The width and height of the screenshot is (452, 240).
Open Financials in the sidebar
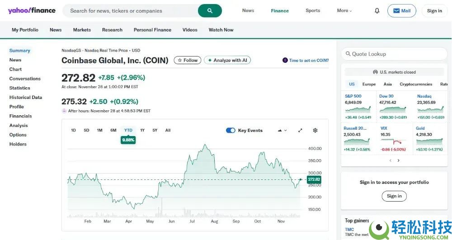20,116
